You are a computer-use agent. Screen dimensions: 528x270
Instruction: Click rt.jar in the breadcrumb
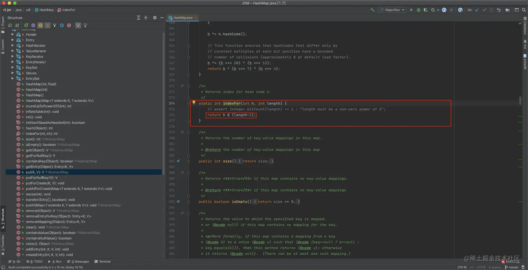[7, 10]
